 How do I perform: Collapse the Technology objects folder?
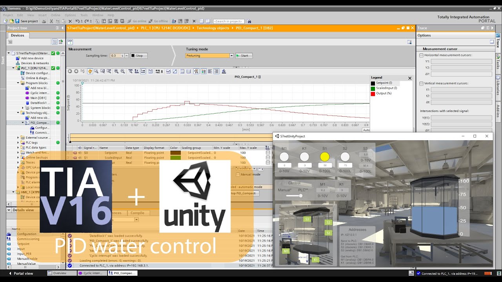click(x=18, y=113)
